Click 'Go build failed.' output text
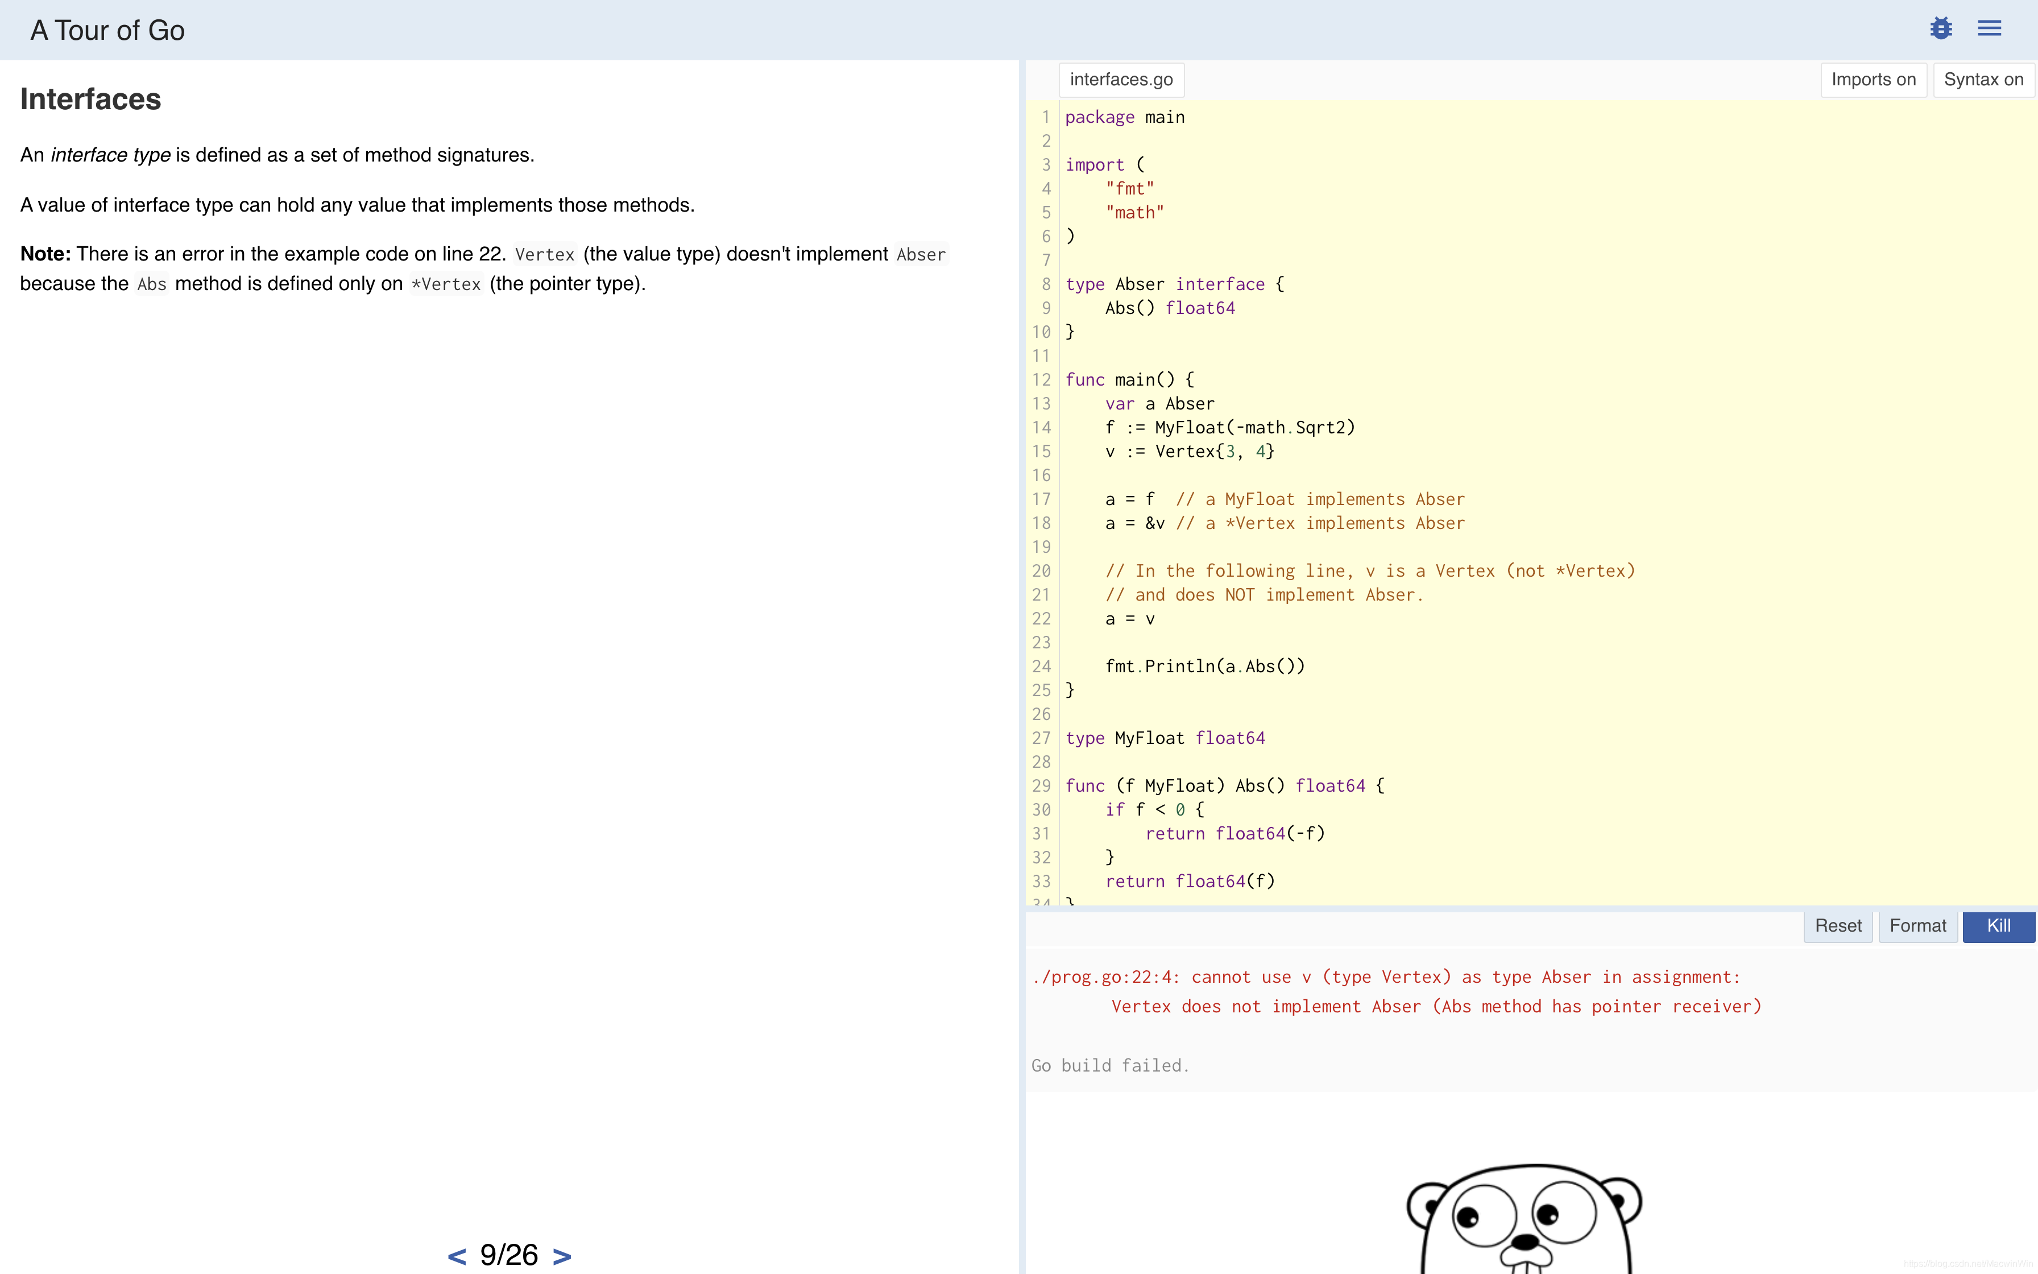 click(1110, 1066)
